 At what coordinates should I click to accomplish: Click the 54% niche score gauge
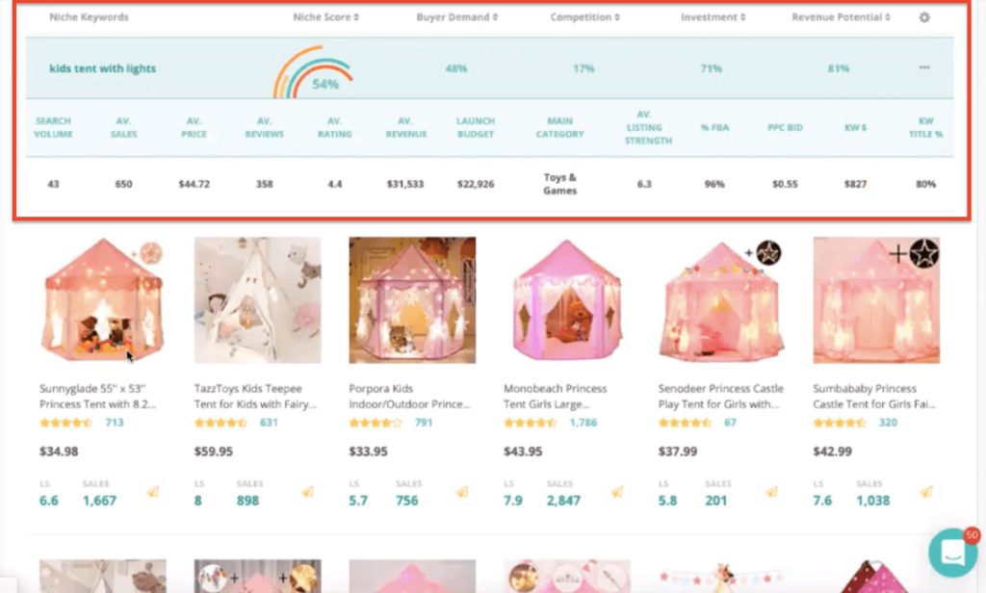click(x=313, y=72)
